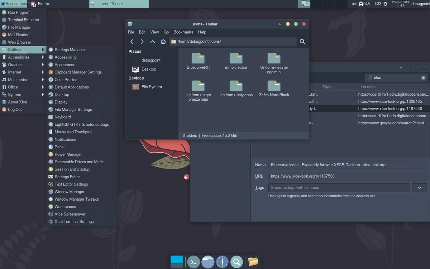This screenshot has width=430, height=269.
Task: Switch to Firefox taskbar button
Action: pyautogui.click(x=59, y=4)
